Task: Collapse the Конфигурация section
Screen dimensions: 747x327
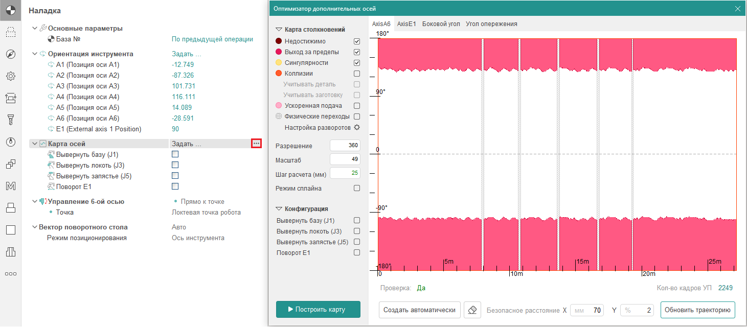Action: [279, 209]
